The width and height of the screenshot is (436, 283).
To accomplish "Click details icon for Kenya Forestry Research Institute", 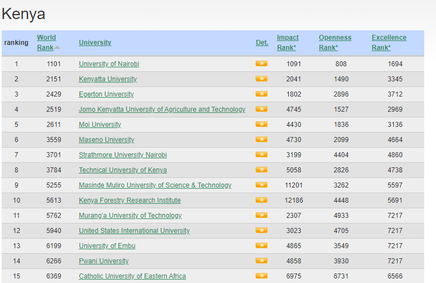I will (261, 200).
